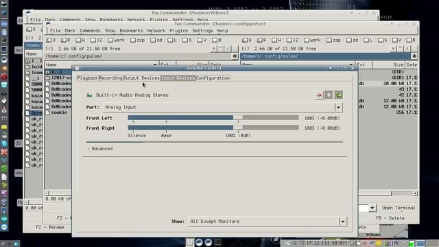
Task: Click root (/) button in right panel
Action: pyautogui.click(x=407, y=49)
